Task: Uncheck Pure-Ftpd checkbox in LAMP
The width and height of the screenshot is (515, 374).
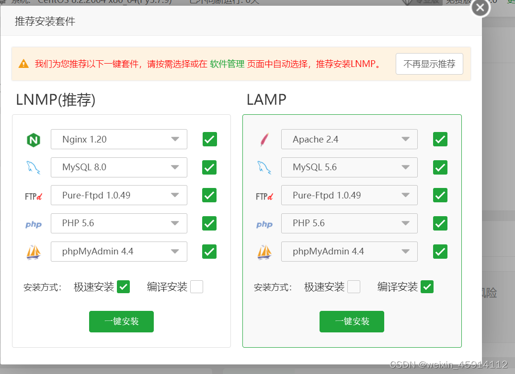Action: click(440, 195)
